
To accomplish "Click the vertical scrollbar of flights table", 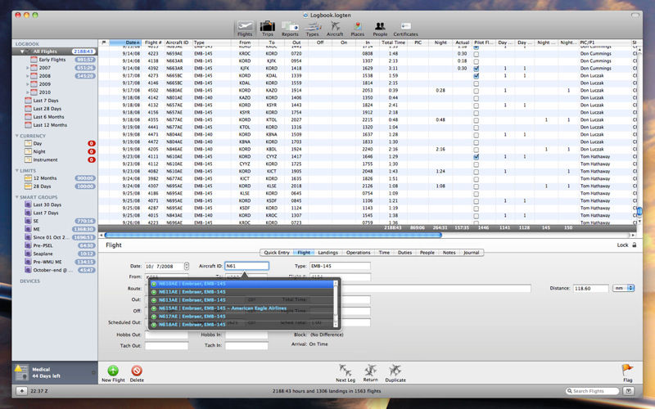I will tap(639, 211).
